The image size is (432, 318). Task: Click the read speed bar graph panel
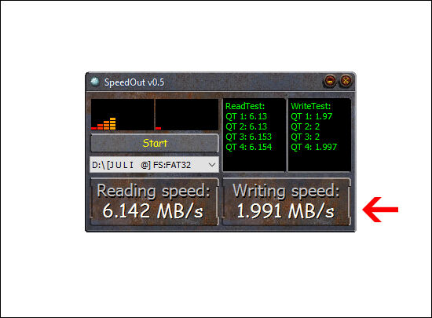[x=123, y=115]
